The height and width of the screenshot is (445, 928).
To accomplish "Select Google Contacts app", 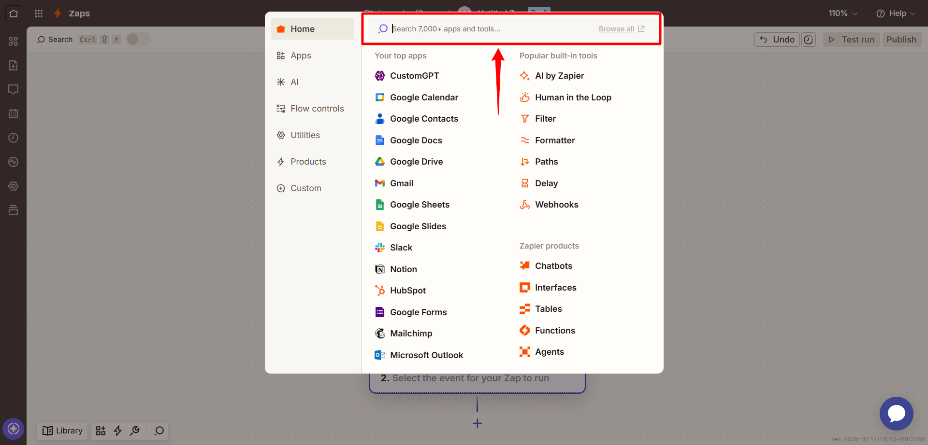I will tap(417, 119).
